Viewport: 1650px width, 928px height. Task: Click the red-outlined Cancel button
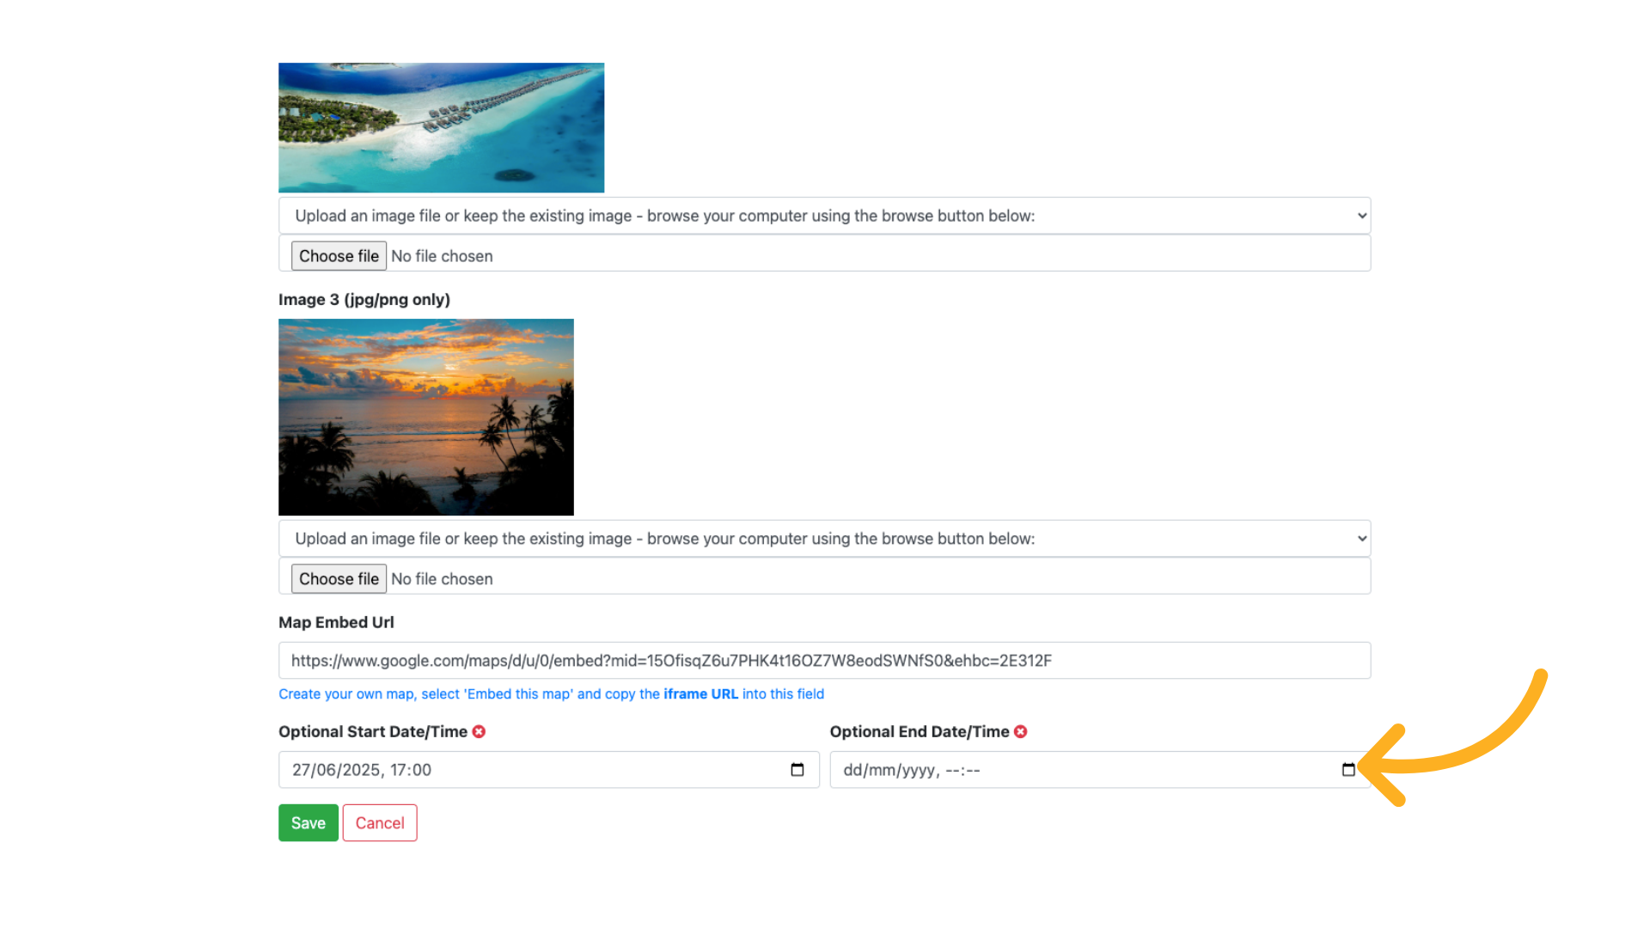[x=379, y=823]
